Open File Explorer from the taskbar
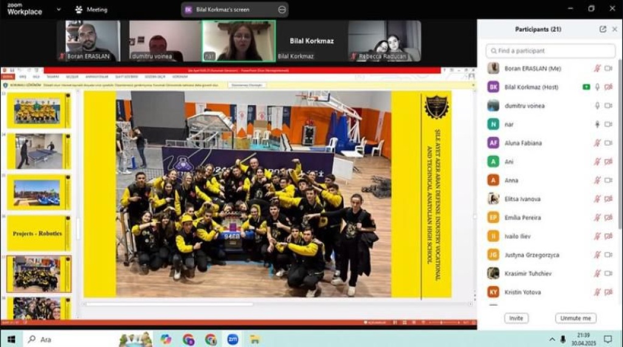This screenshot has width=623, height=347. (255, 339)
